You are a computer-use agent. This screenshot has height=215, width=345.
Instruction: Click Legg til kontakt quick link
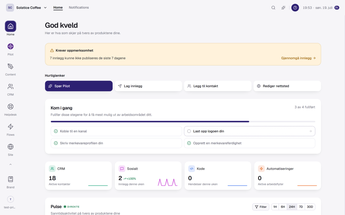click(x=218, y=86)
